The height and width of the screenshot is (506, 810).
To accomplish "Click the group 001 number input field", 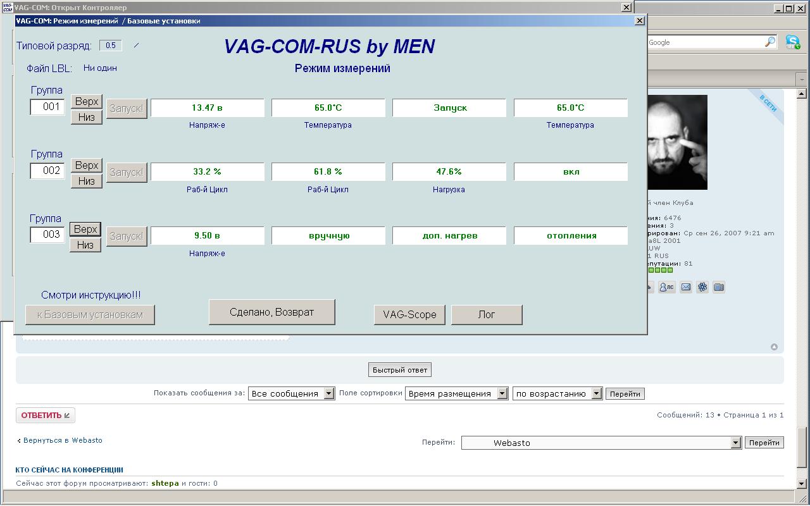I will point(47,107).
